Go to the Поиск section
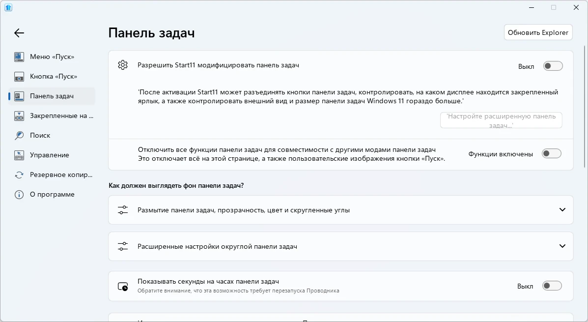 pos(52,136)
